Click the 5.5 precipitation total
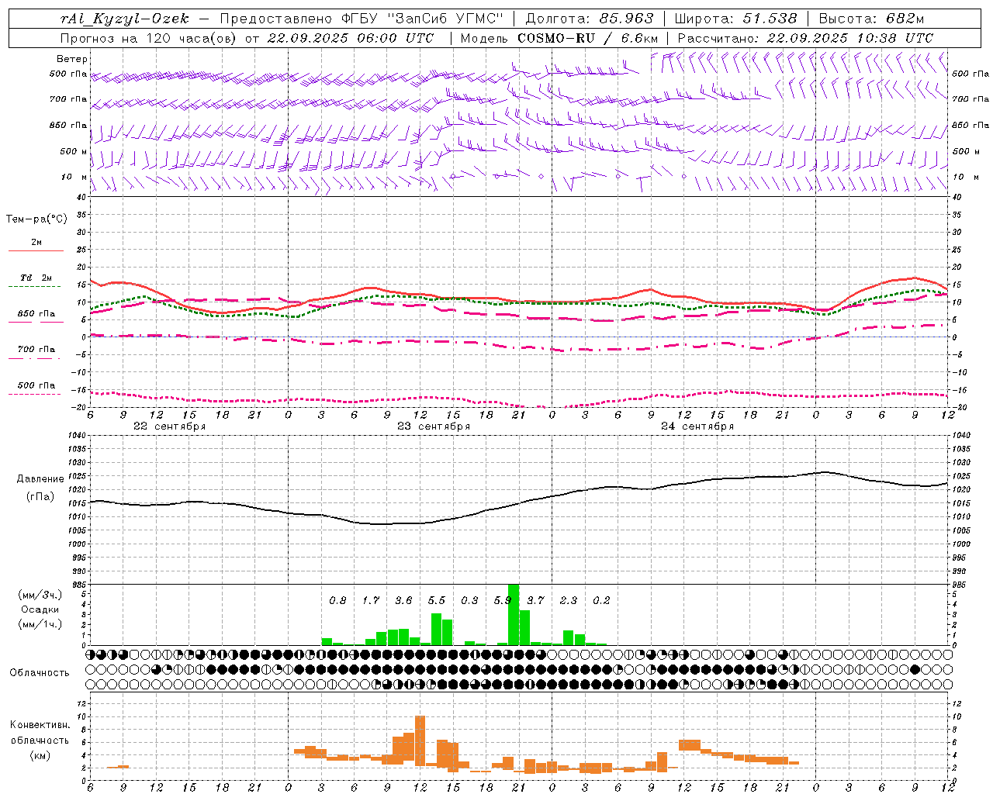Viewport: 993px width, 794px height. (x=437, y=601)
